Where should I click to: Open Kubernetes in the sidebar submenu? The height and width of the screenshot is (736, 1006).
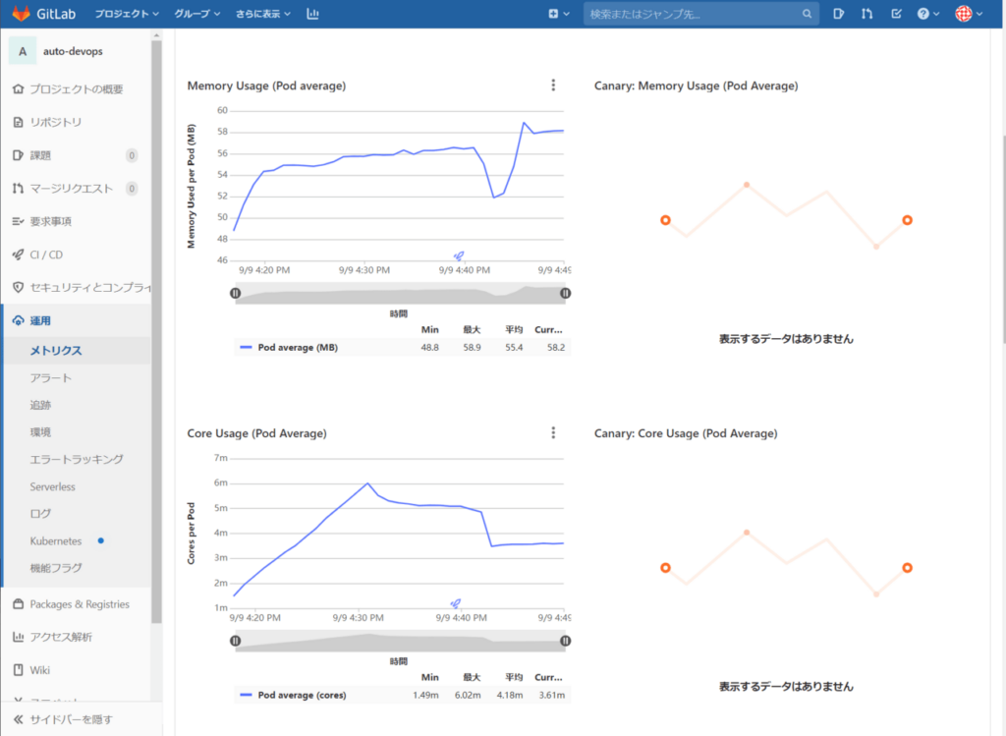click(56, 540)
